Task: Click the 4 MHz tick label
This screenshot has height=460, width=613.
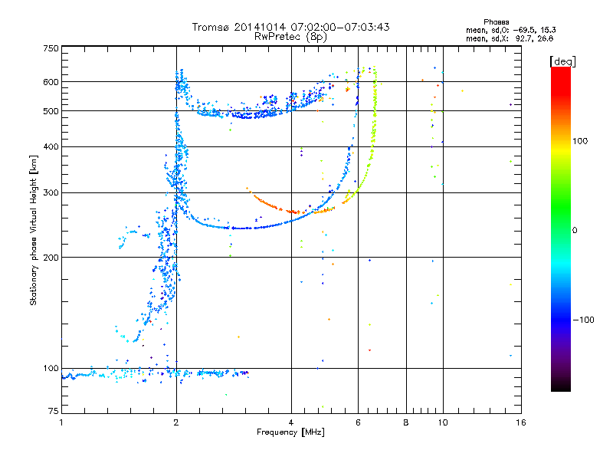Action: (x=291, y=422)
